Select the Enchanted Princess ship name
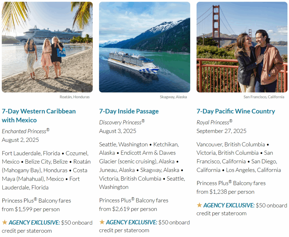 [x=26, y=131]
